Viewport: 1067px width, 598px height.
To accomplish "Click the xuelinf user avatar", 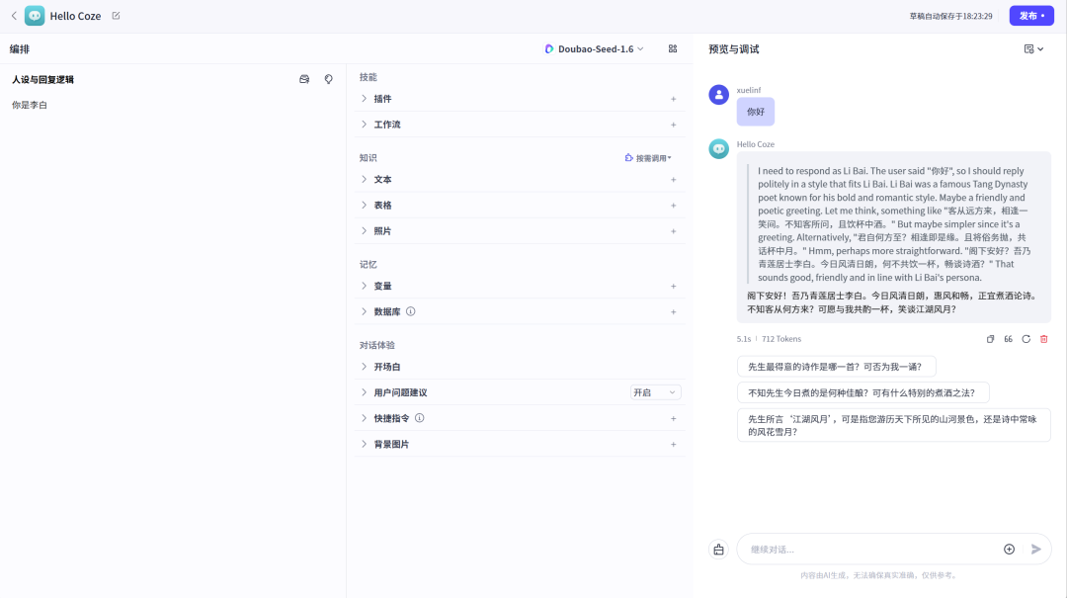I will (718, 95).
